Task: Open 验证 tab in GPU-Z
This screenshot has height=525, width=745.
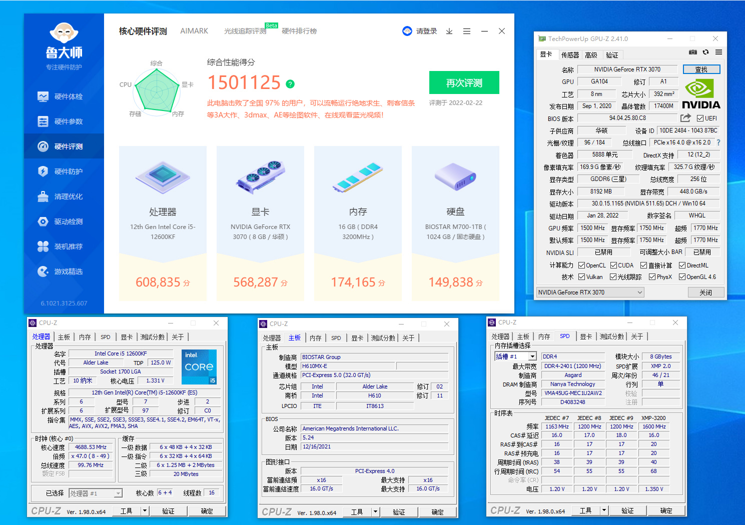Action: point(612,55)
